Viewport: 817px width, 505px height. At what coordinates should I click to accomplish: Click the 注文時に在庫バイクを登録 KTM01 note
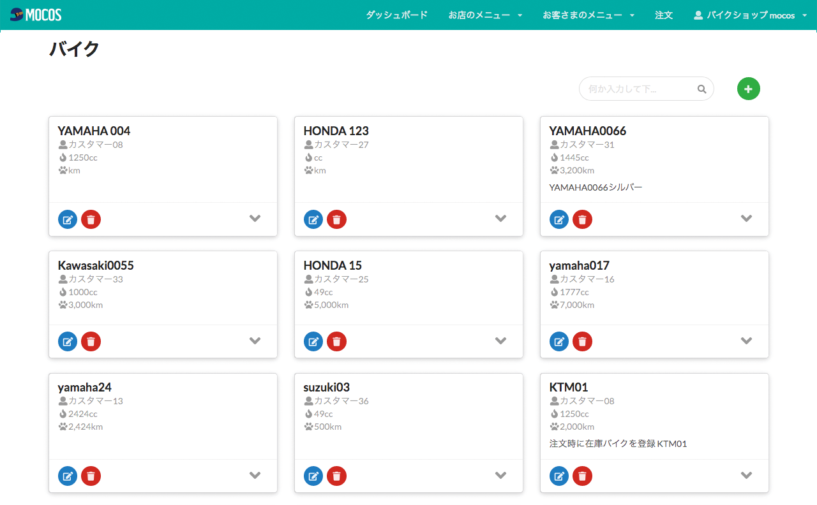pyautogui.click(x=618, y=444)
